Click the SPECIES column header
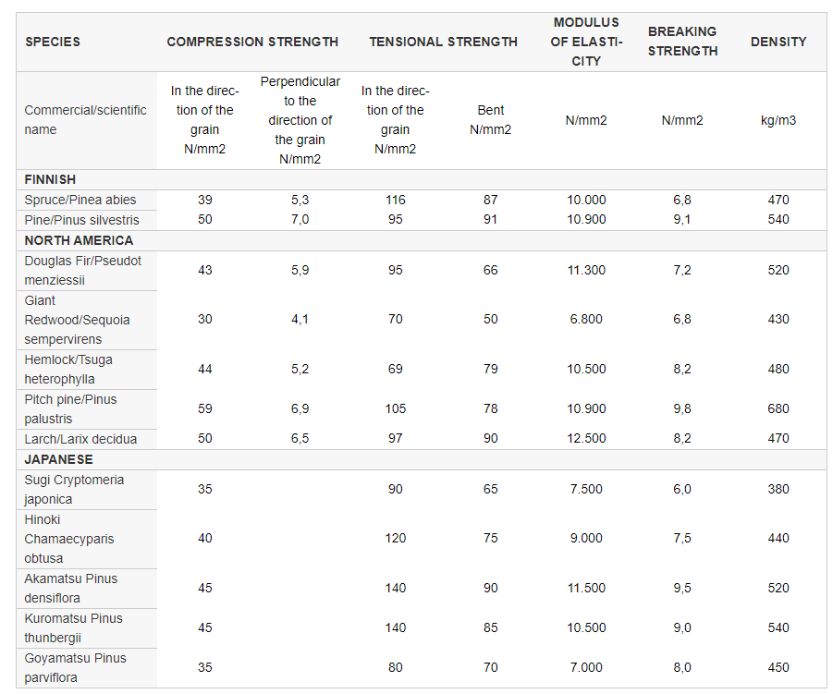Viewport: 833px width, 694px height. click(x=53, y=42)
